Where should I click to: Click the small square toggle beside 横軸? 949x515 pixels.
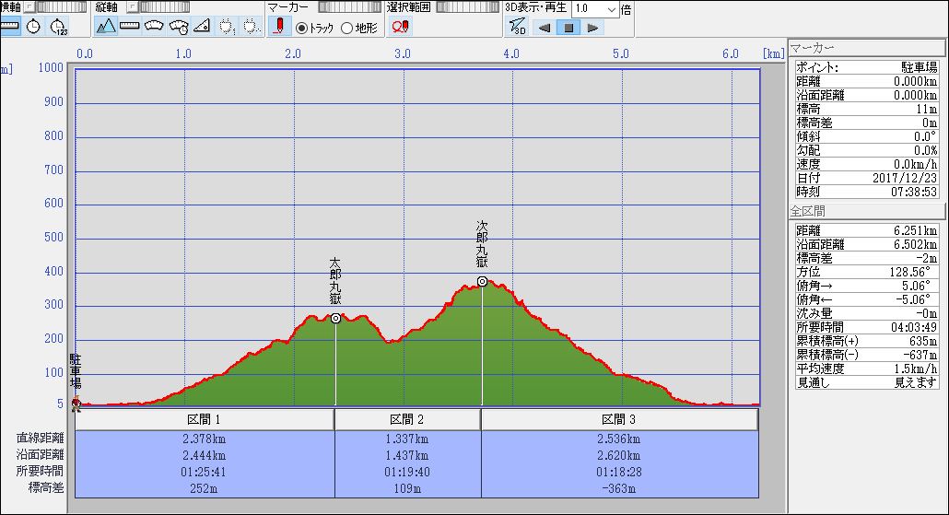[29, 7]
